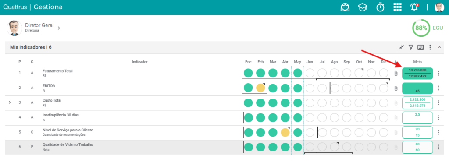This screenshot has height=162, width=449.
Task: Open the filter funnel icon
Action: point(411,47)
